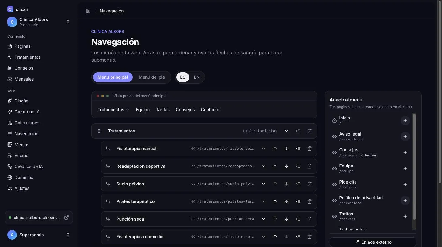This screenshot has width=442, height=247.
Task: Open external site link icon
Action: click(x=66, y=218)
